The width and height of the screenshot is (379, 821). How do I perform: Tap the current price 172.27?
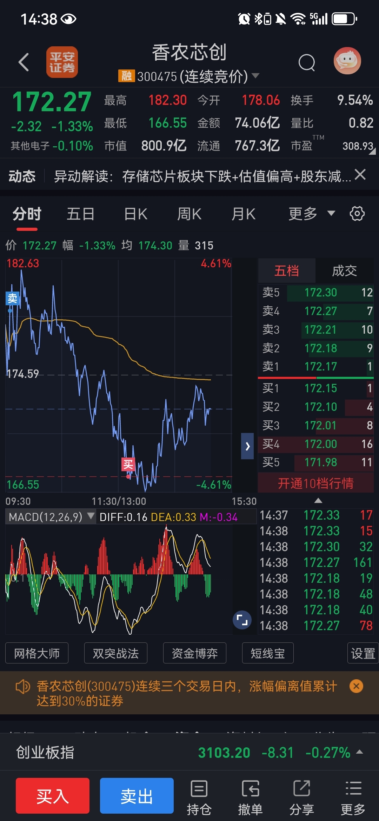tap(52, 102)
